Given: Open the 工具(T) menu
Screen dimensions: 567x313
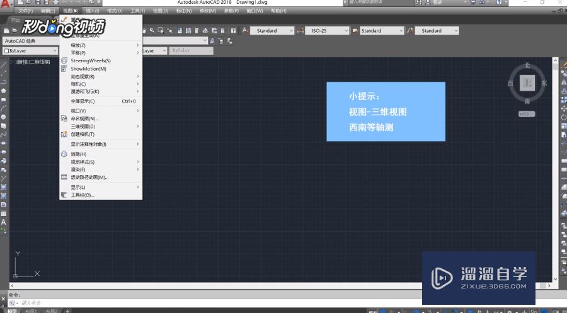Looking at the screenshot, I should (138, 11).
